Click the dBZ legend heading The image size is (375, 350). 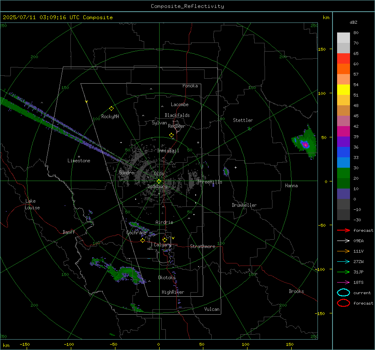(x=353, y=22)
